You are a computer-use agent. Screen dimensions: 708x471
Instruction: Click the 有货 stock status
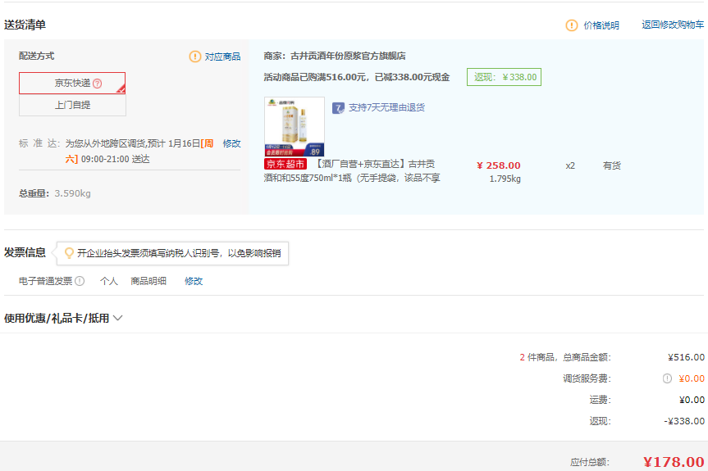click(611, 165)
